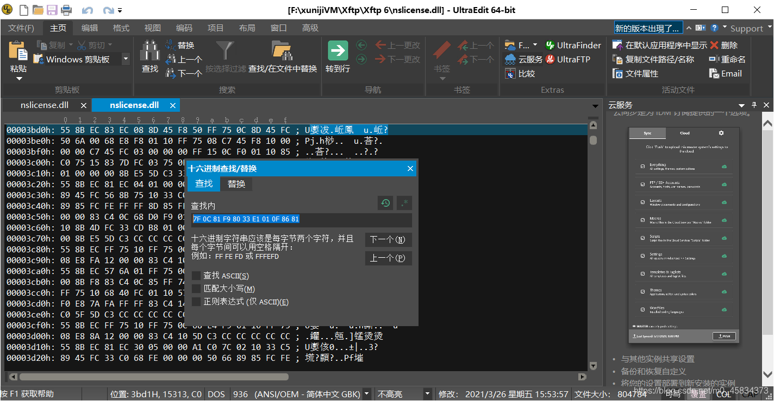
Task: Switch to the 替换 tab in find dialog
Action: [x=236, y=184]
